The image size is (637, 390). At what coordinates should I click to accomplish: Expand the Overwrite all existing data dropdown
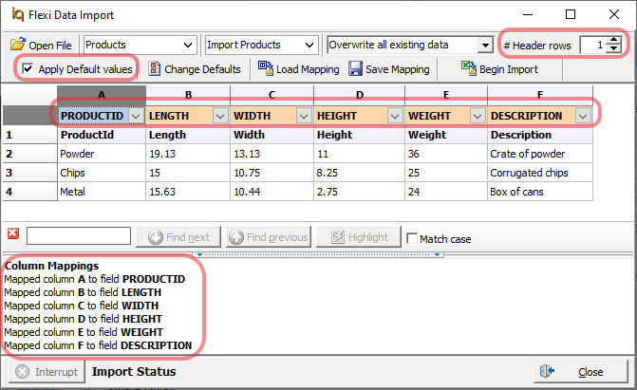[x=485, y=46]
